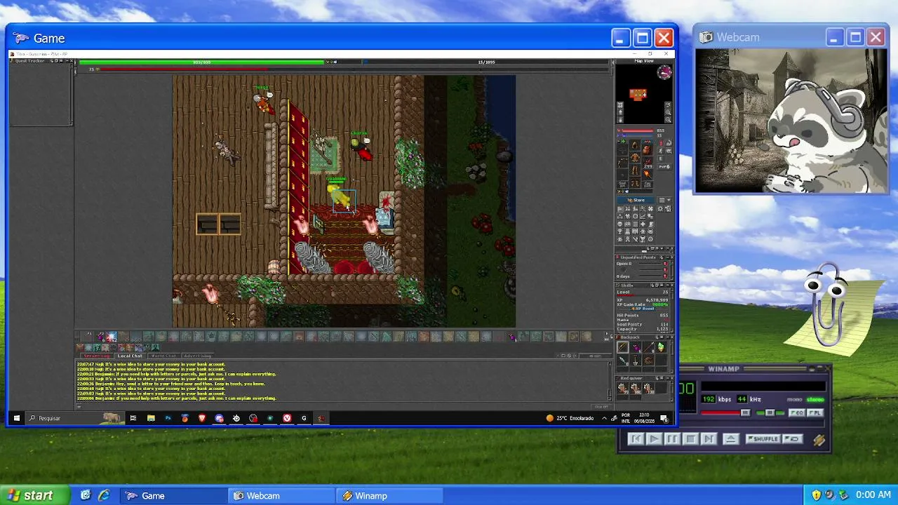Switch to the Server Log chat tab

(97, 356)
